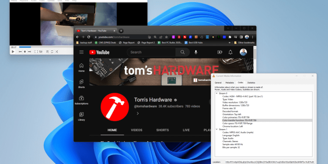Open Shorts in YouTube sidebar
Viewport: 328px width, 164px height.
click(82, 84)
